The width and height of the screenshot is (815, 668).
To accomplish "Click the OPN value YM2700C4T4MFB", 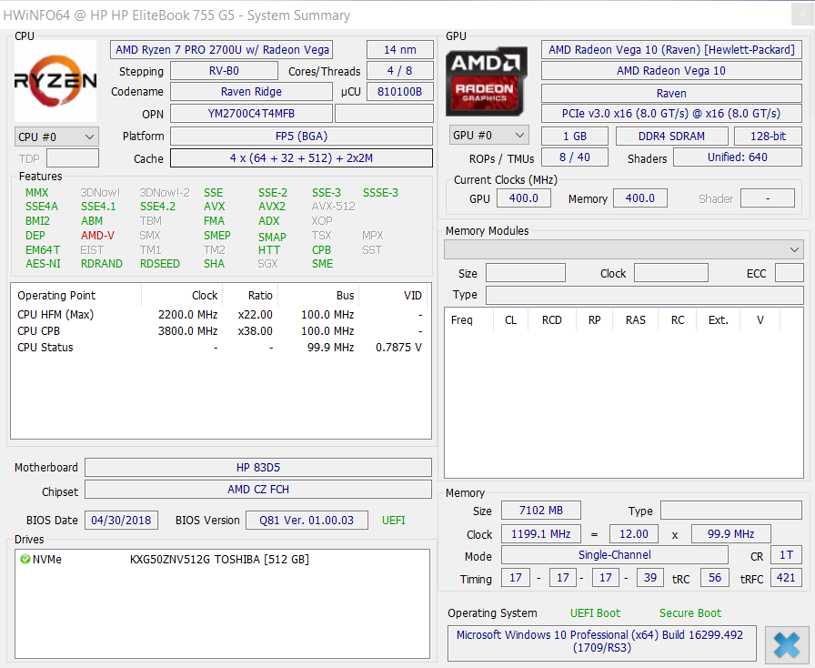I will 252,114.
